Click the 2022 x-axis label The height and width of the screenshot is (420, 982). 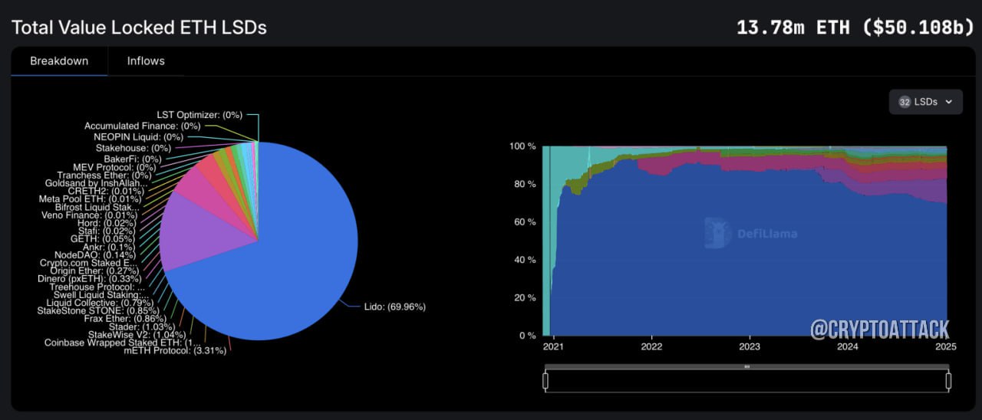click(651, 346)
